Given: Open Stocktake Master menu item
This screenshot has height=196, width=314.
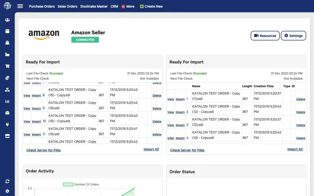Looking at the screenshot, I should (x=94, y=6).
